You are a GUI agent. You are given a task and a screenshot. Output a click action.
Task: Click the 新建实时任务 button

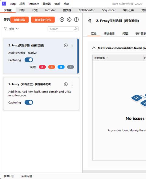tap(43, 20)
